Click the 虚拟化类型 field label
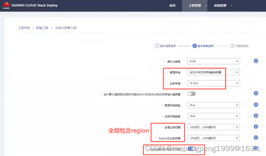Image resolution: width=266 pixels, height=156 pixels. pos(174,62)
